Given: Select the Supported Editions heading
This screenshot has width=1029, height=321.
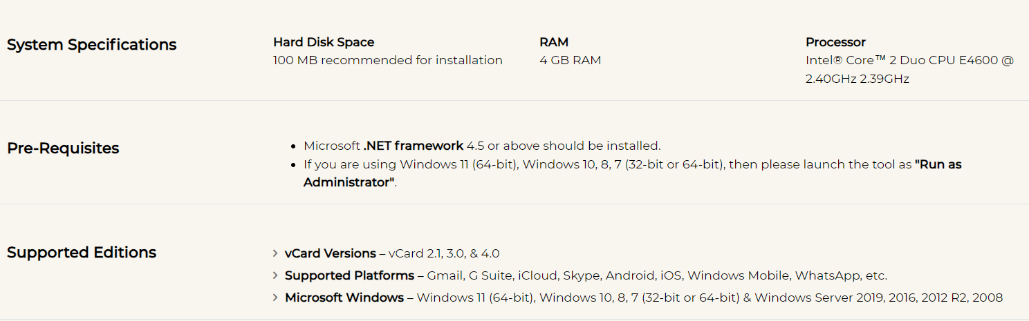Looking at the screenshot, I should coord(82,253).
